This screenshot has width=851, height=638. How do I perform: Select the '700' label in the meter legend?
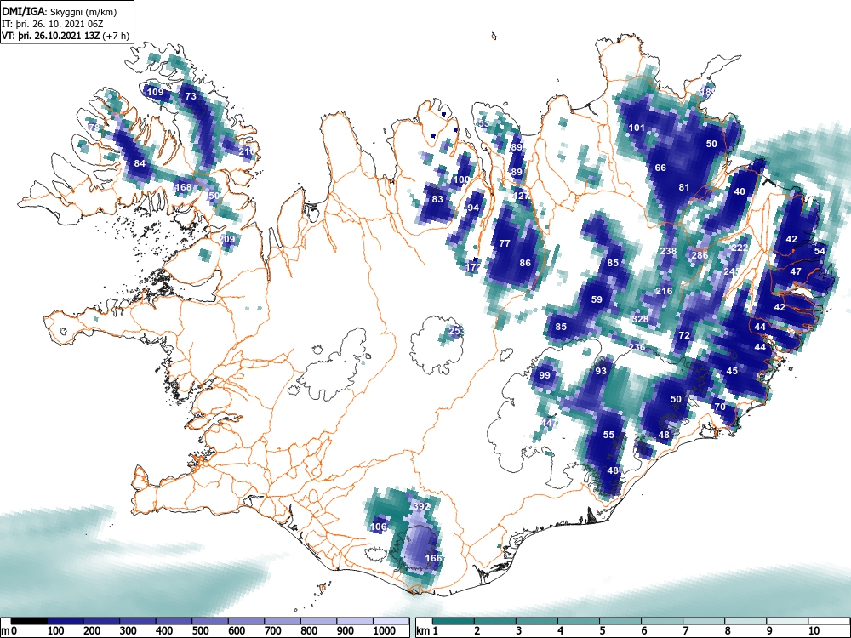point(272,631)
